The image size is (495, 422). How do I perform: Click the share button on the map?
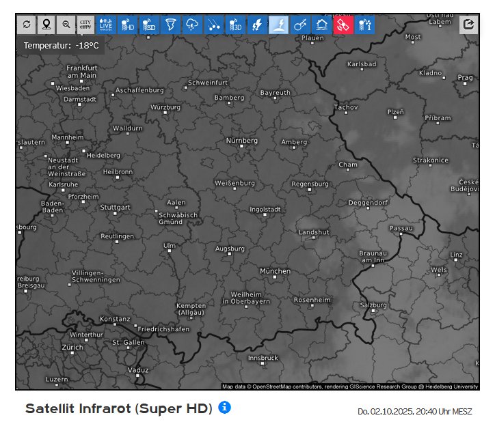pos(468,25)
